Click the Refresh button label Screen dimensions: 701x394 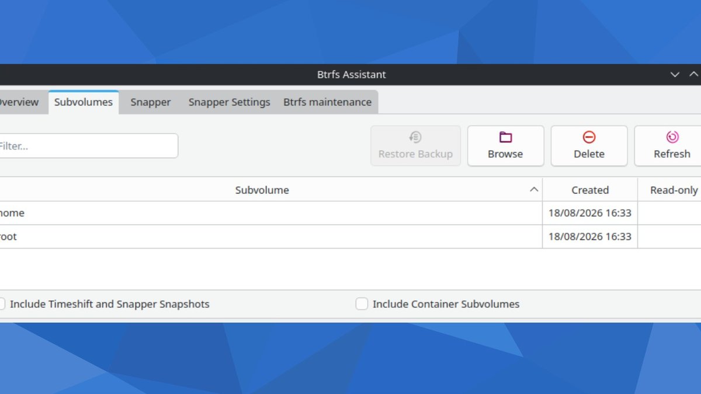(x=672, y=154)
